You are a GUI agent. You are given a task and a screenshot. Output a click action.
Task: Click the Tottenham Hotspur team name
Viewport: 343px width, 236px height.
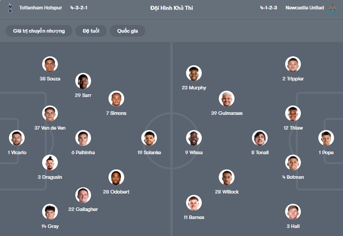[x=40, y=8]
